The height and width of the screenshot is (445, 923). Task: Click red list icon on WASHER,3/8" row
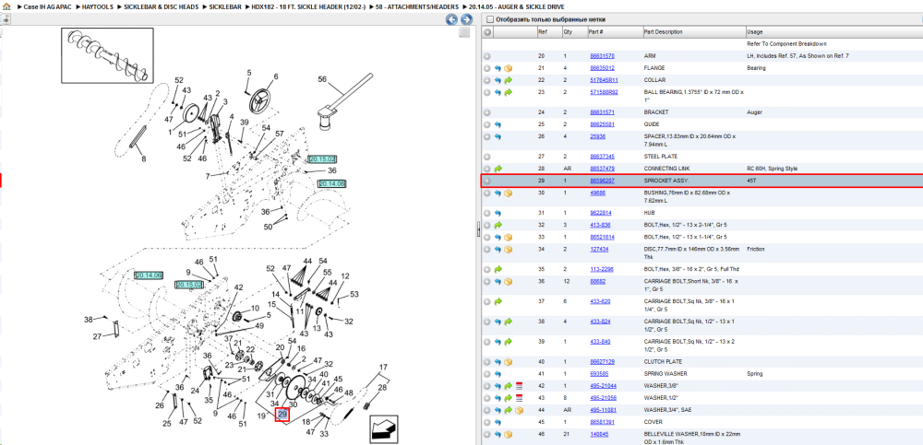[519, 386]
